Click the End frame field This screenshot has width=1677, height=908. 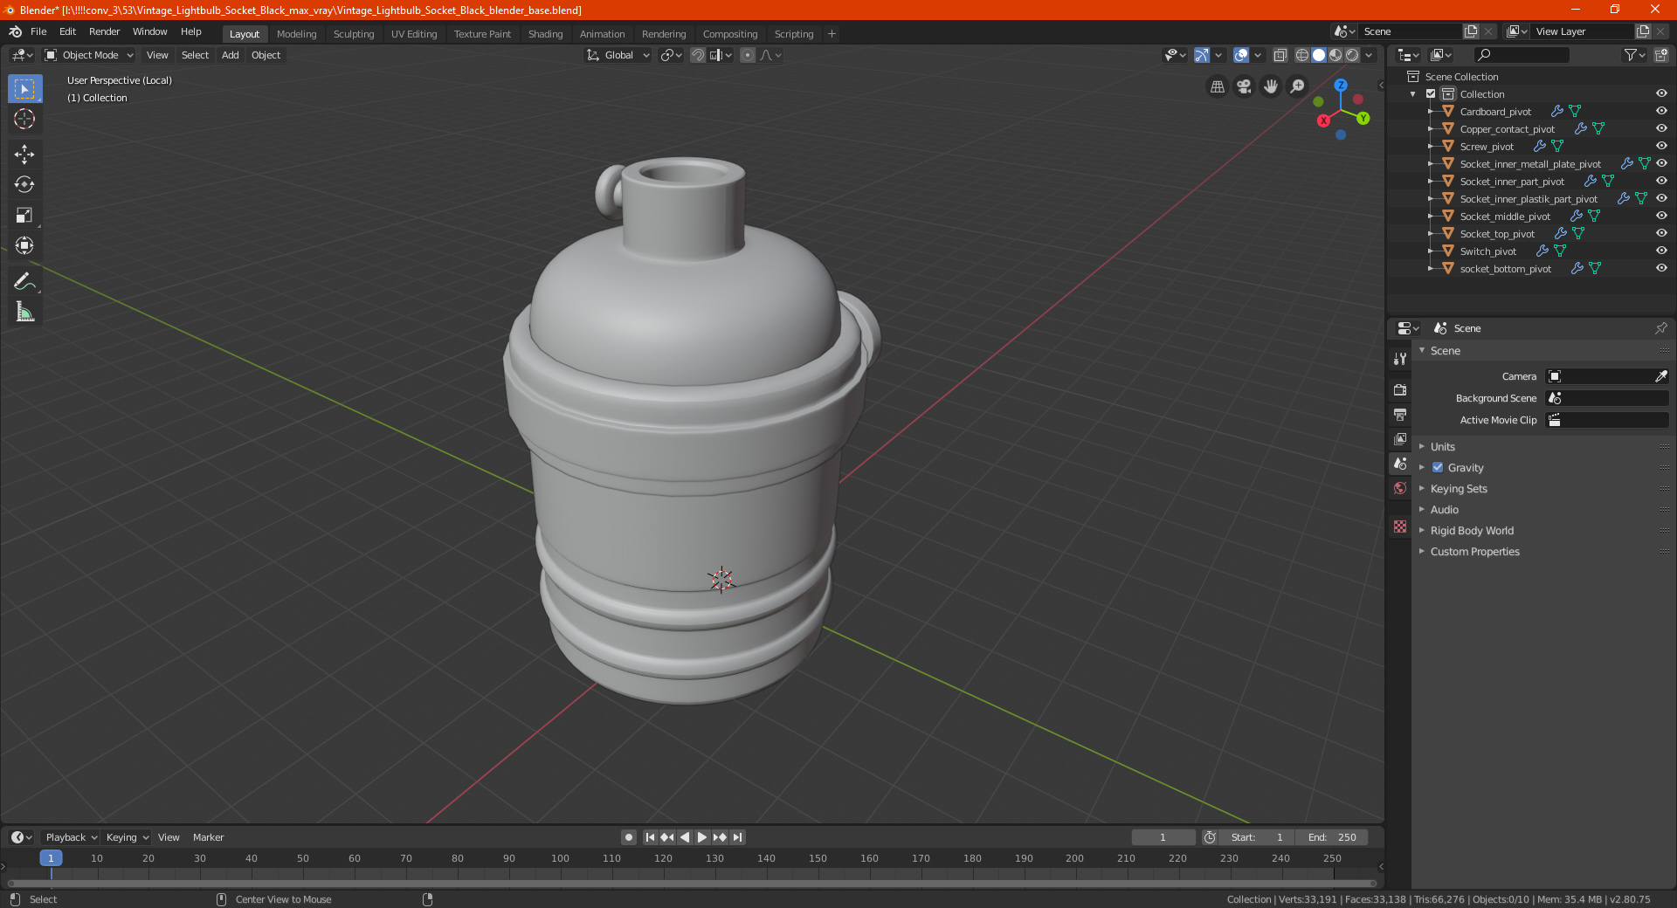pos(1331,837)
